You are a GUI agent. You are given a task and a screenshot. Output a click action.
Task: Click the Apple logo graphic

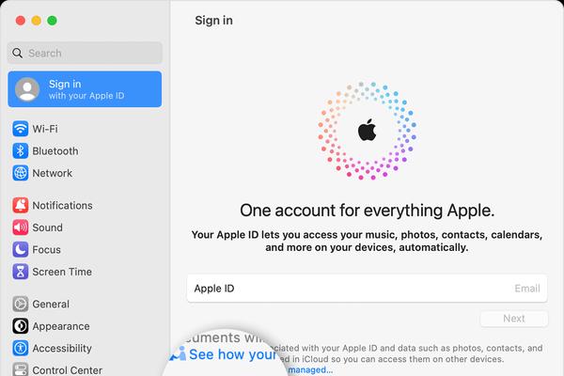click(367, 130)
